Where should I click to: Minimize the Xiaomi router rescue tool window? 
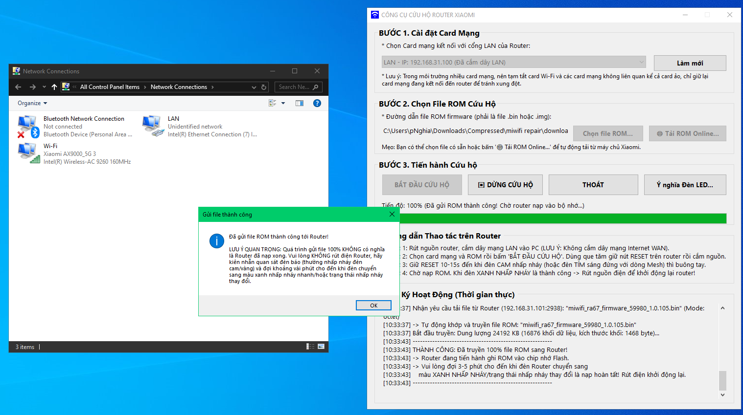[x=685, y=15]
